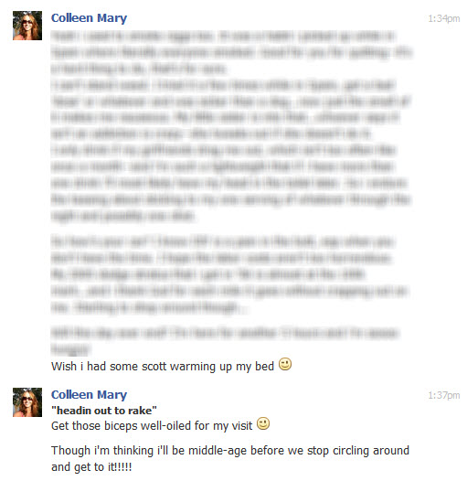
Task: Click the "Get those biceps well-oiled" message line
Action: point(152,426)
